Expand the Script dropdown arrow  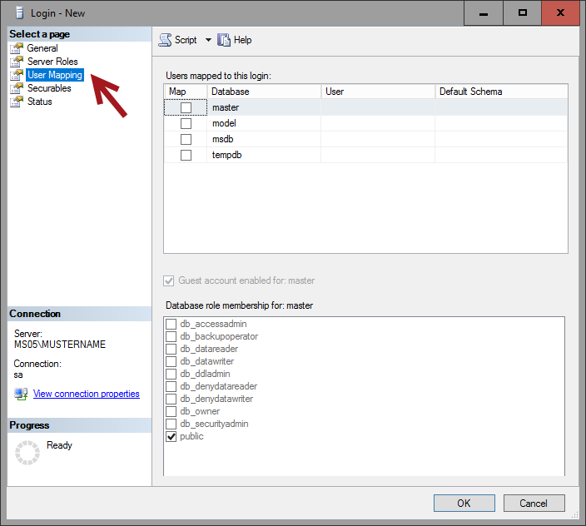(x=208, y=40)
